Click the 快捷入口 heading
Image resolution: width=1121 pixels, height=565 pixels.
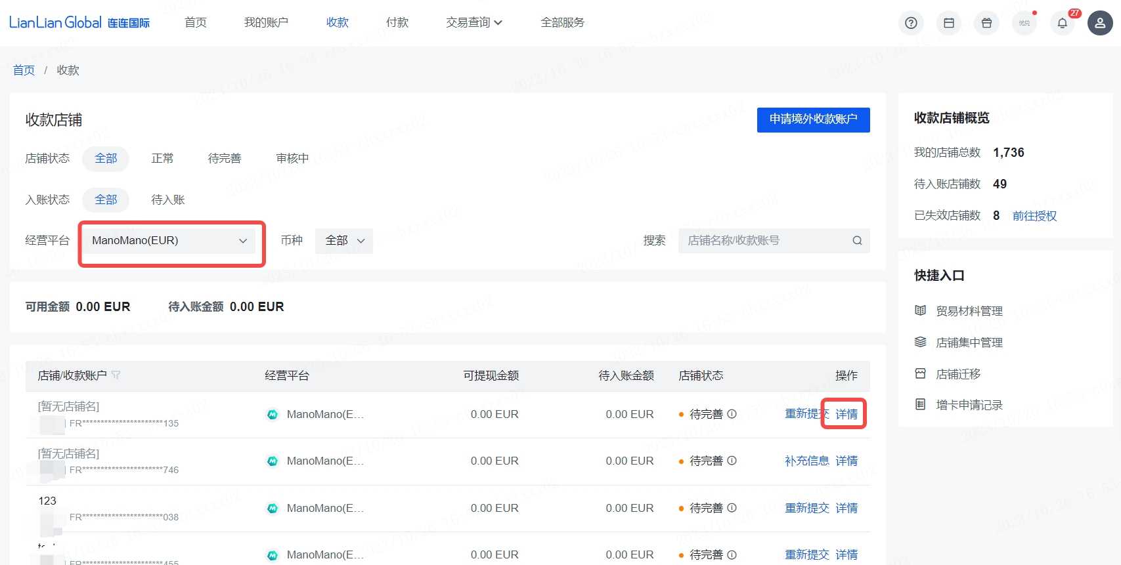click(939, 276)
